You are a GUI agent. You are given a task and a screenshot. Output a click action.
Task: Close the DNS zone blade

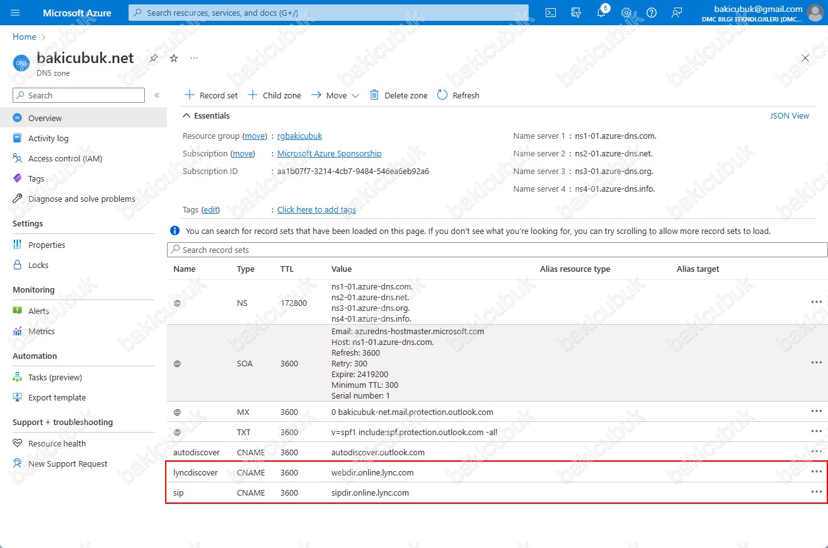(805, 58)
